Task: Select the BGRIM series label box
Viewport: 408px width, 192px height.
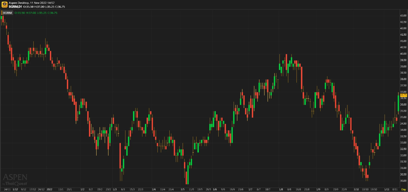Action: click(x=7, y=13)
